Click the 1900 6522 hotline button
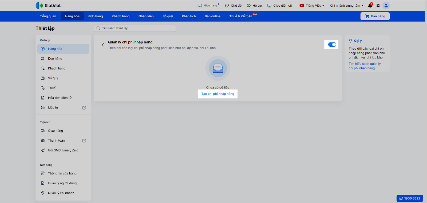The image size is (427, 203). coord(410,198)
